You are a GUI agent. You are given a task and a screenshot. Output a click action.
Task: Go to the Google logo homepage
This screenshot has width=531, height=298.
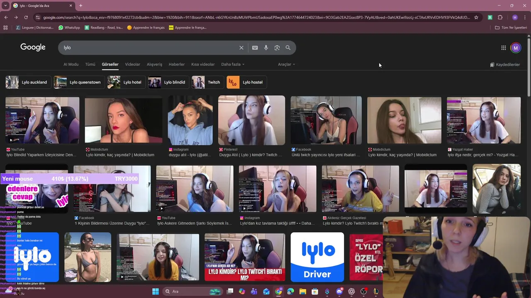33,47
